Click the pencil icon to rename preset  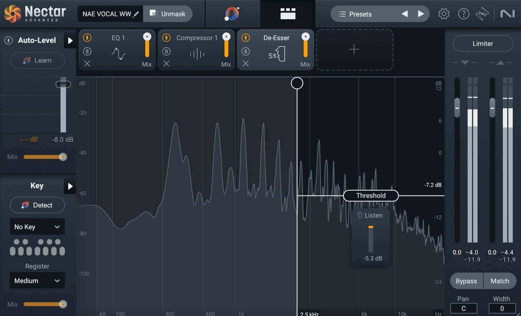[136, 14]
